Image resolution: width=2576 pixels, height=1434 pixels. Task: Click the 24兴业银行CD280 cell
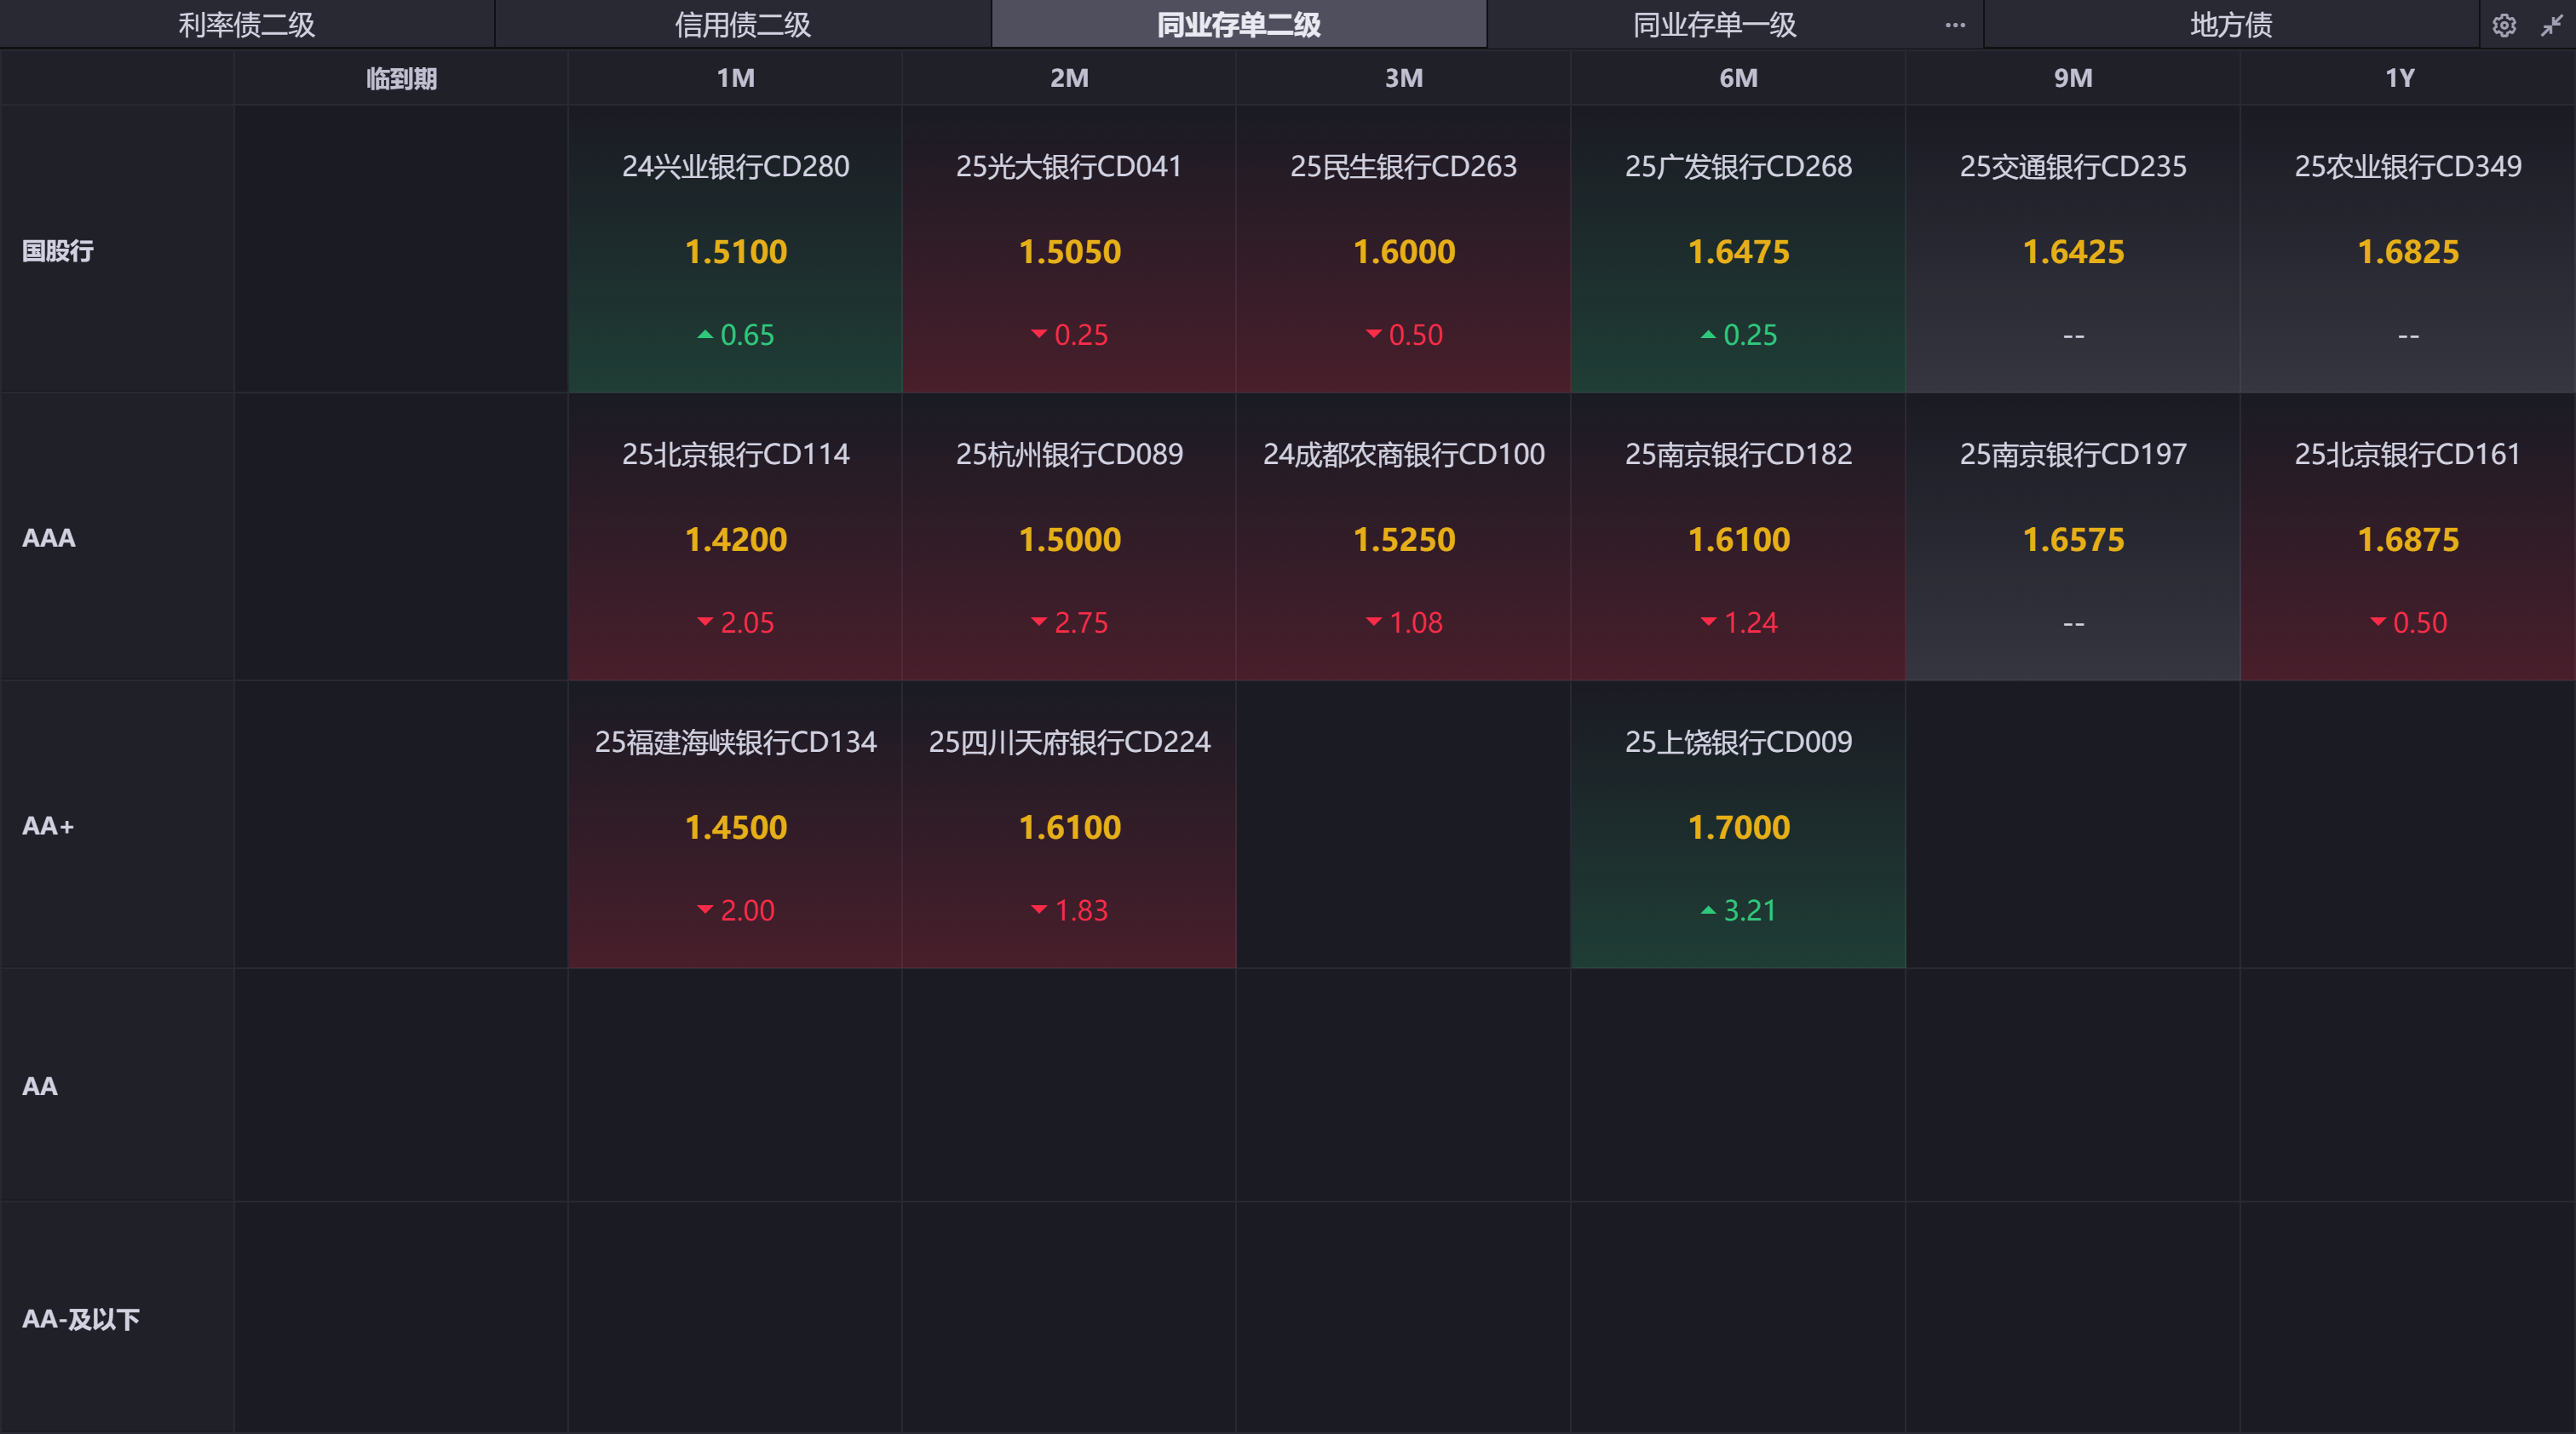[735, 250]
